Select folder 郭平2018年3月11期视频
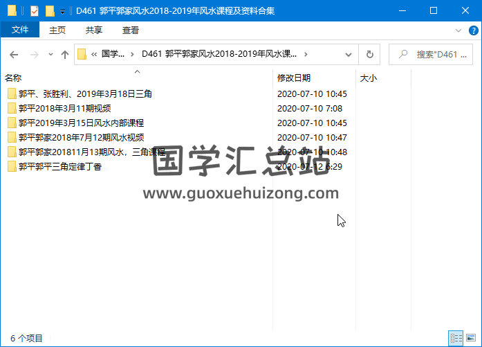This screenshot has height=347, width=482. [x=64, y=108]
